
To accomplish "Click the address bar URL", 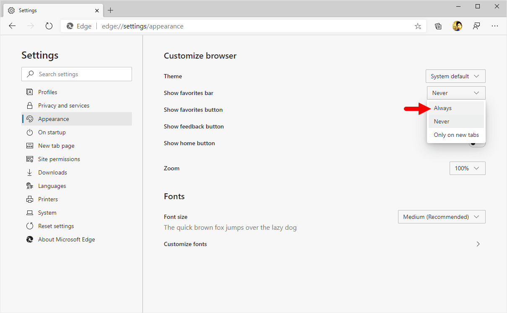I will coord(142,26).
